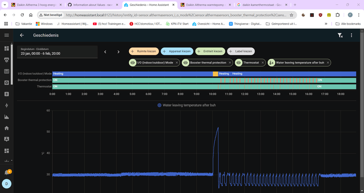Viewport: 364px width, 193px height.
Task: Open the user profile avatar D
Action: (6, 184)
